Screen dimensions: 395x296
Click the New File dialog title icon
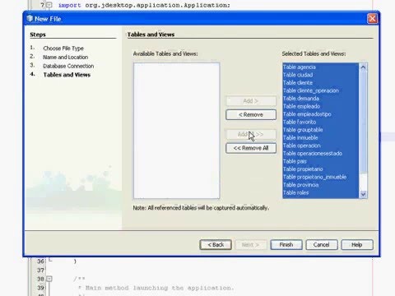pos(30,18)
